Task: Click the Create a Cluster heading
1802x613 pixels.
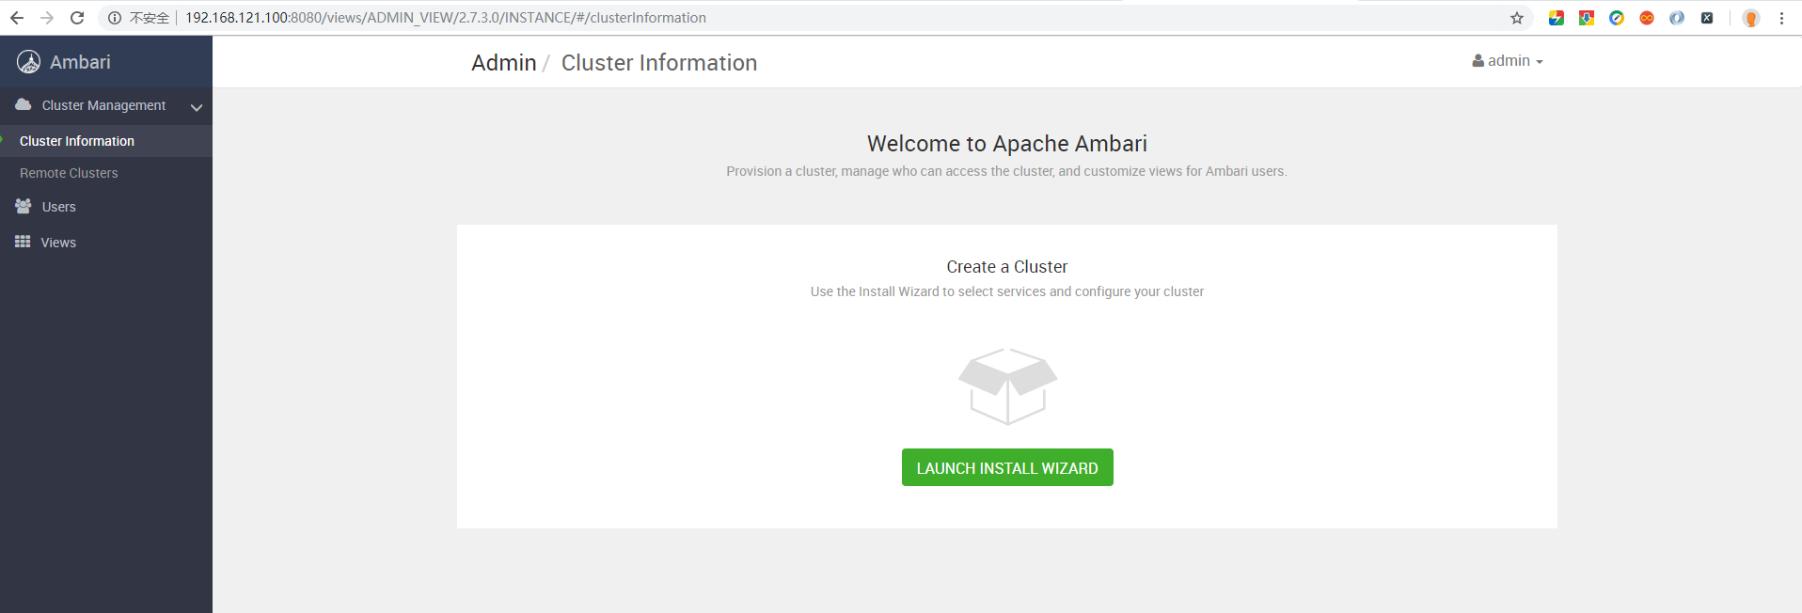Action: 1007,267
